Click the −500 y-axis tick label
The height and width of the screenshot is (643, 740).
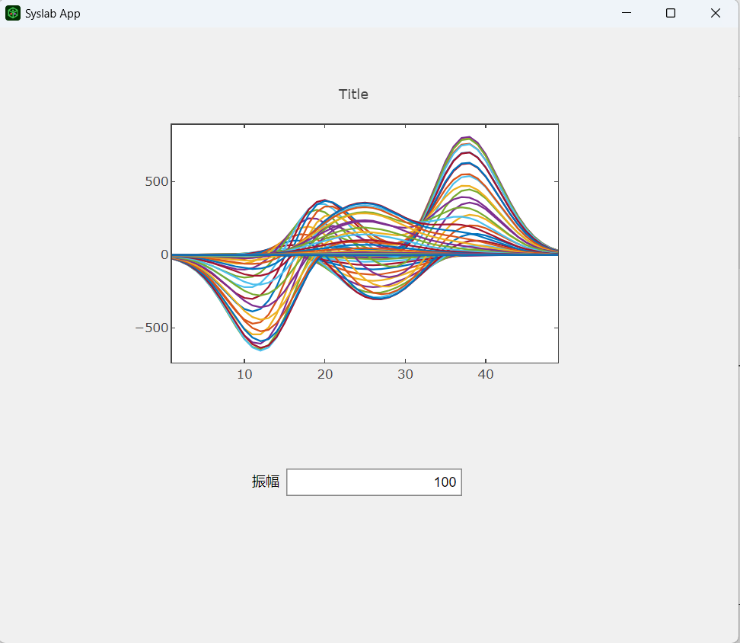[x=152, y=328]
